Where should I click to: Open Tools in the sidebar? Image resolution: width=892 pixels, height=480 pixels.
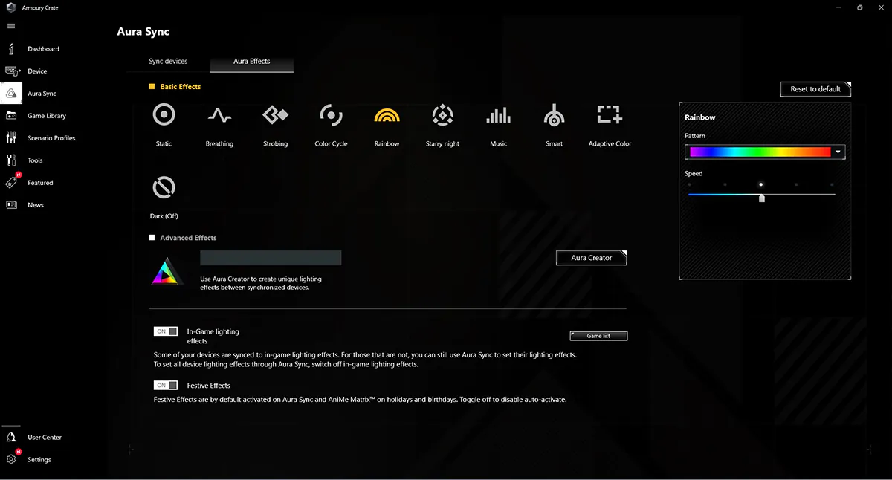point(35,160)
